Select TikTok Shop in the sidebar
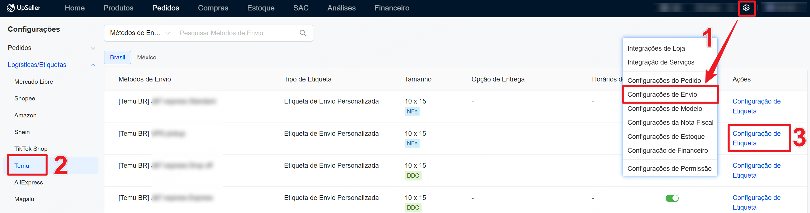 pyautogui.click(x=31, y=149)
